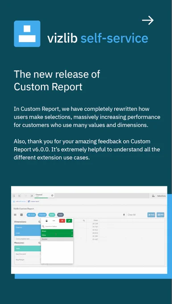Click the search in listbox field

pyautogui.click(x=57, y=226)
